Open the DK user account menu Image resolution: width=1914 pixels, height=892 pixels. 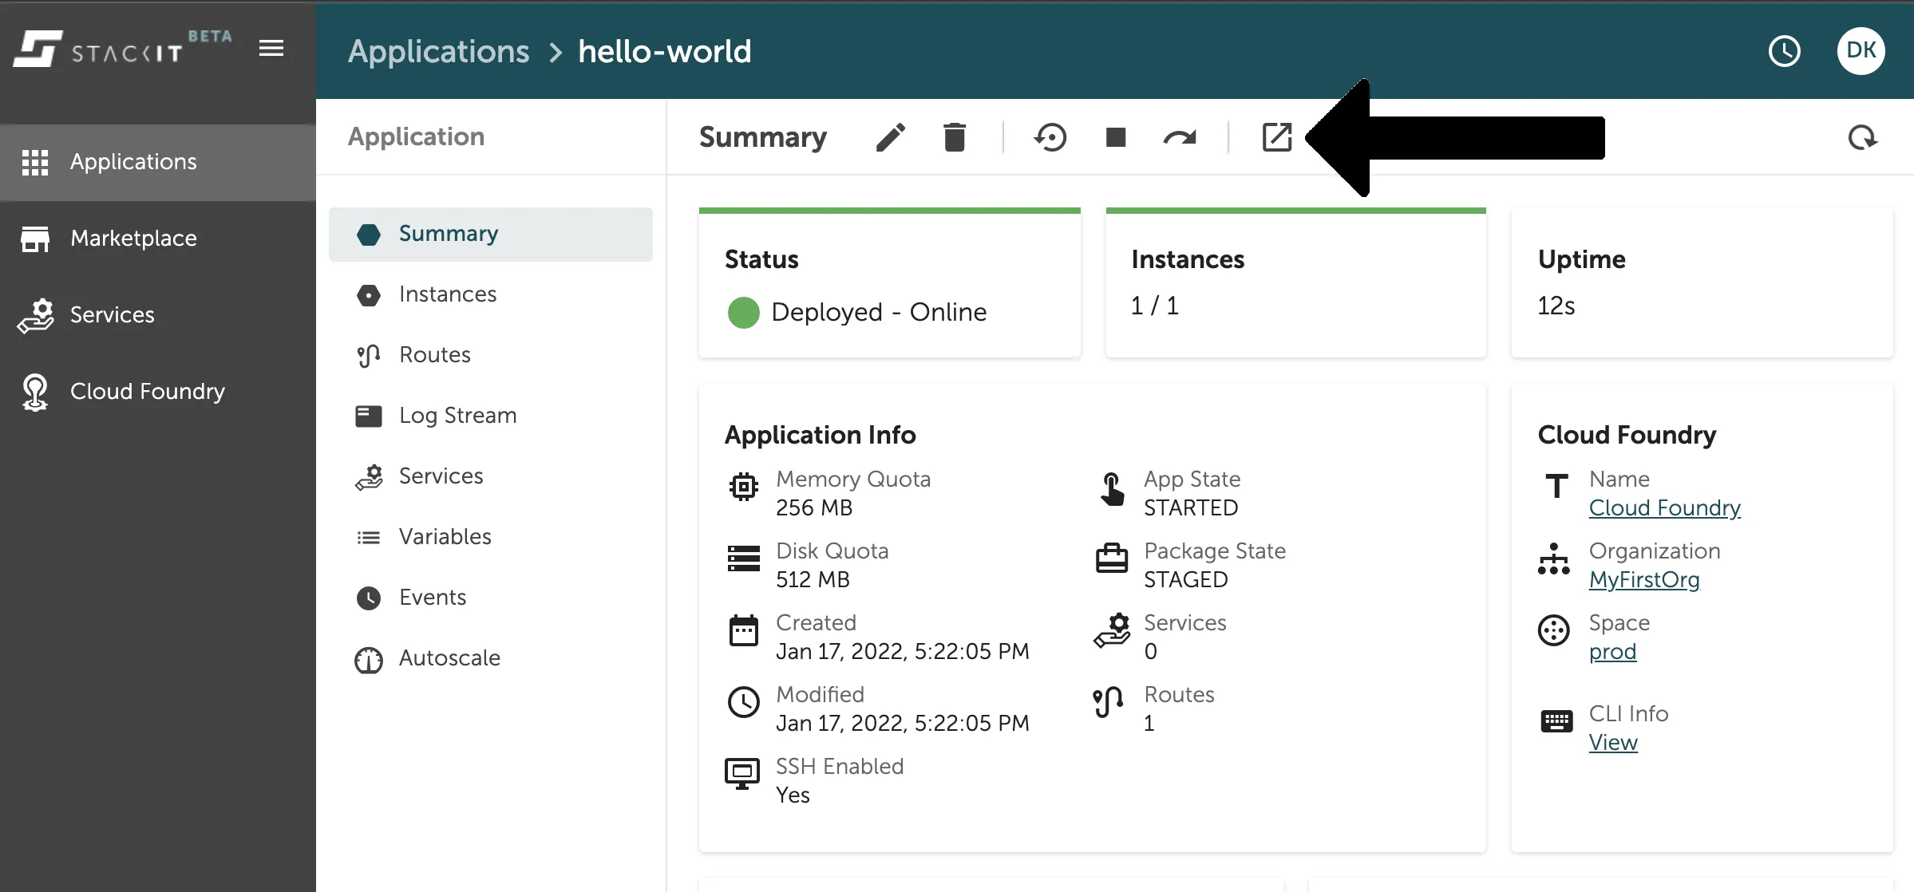tap(1861, 50)
